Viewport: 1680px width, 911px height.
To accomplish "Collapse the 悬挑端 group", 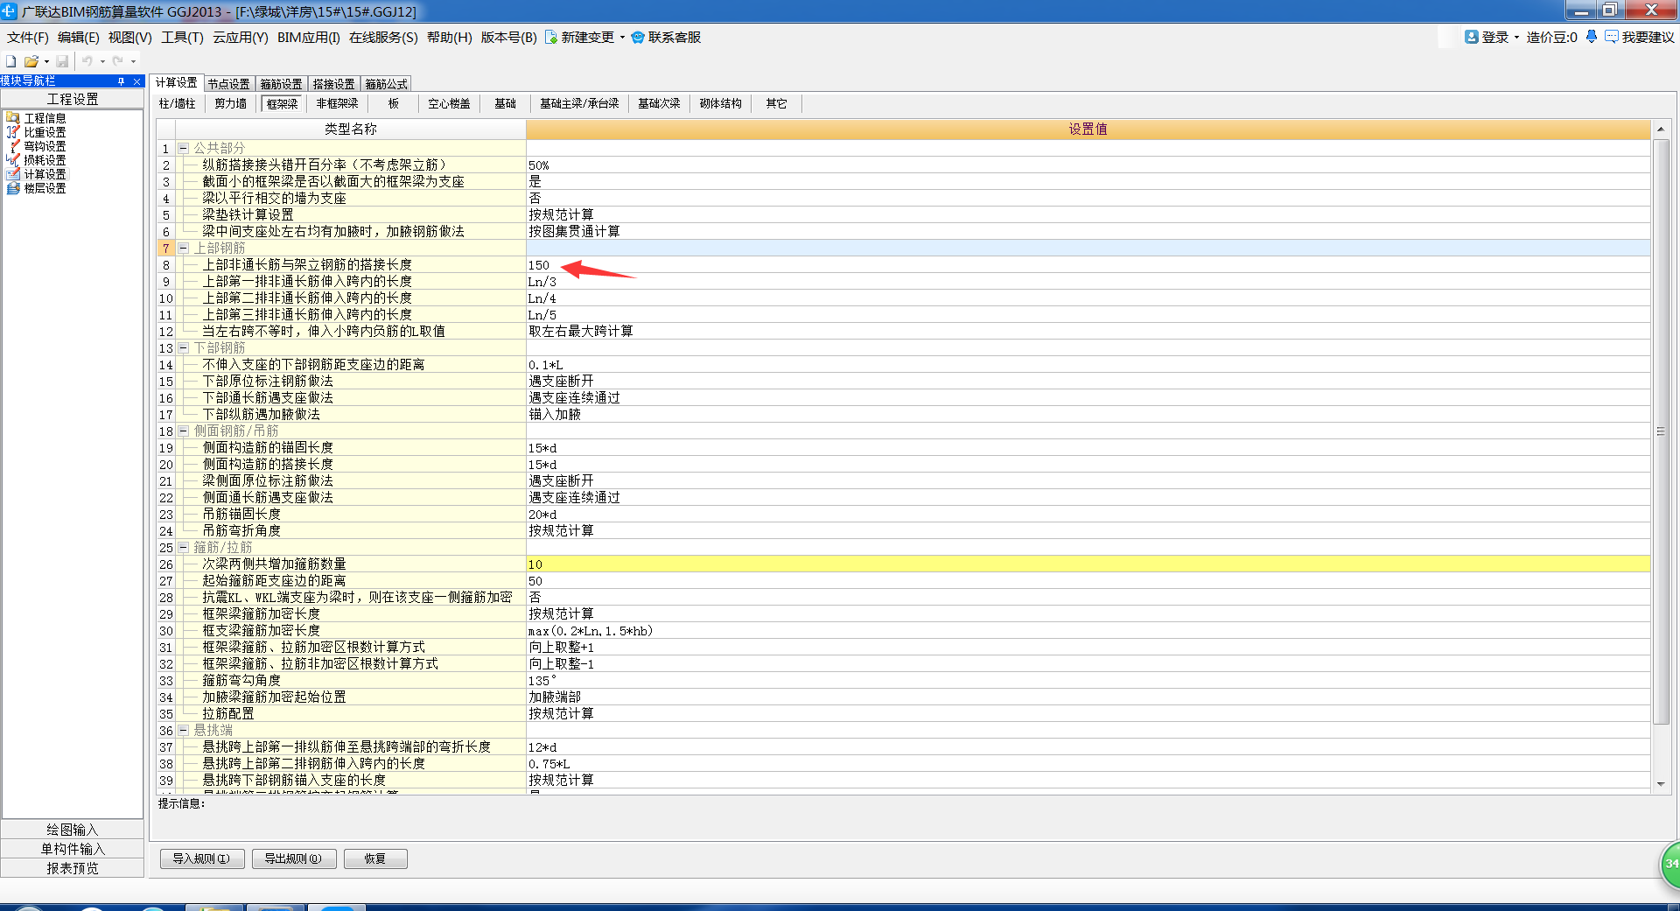I will (184, 731).
